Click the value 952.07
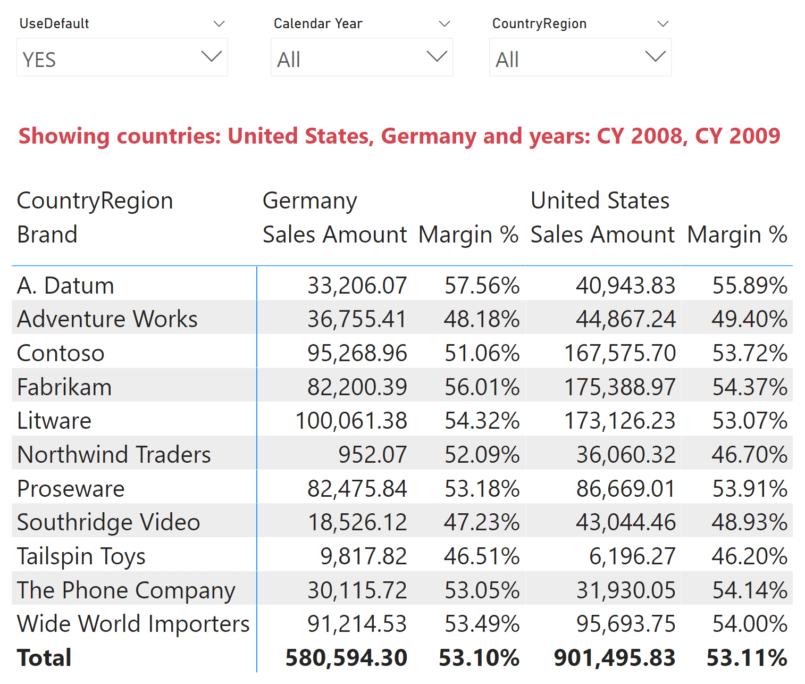 pos(373,455)
